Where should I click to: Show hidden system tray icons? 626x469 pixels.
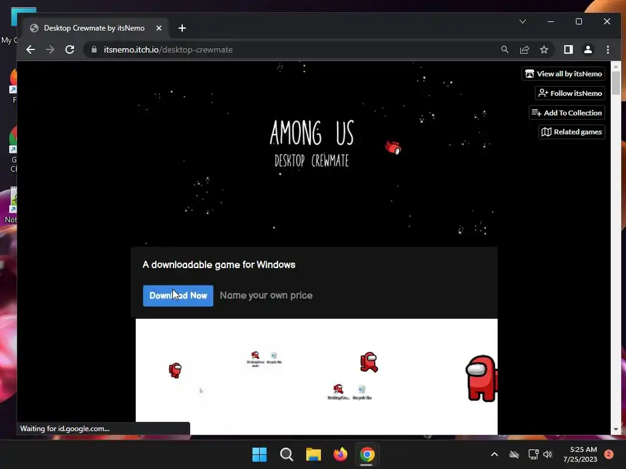pyautogui.click(x=494, y=454)
